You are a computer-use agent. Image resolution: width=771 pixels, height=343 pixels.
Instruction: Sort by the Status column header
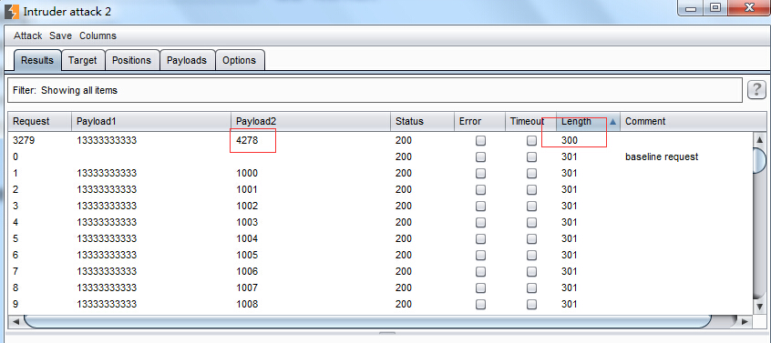(x=422, y=121)
